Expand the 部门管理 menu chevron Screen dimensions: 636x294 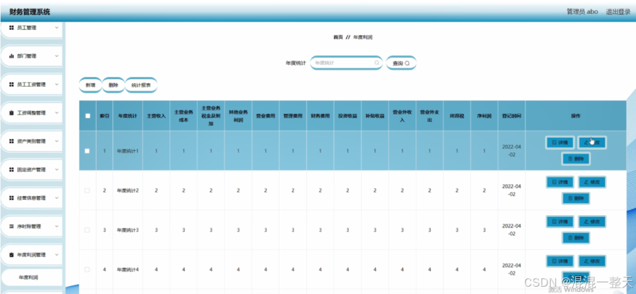coord(56,56)
